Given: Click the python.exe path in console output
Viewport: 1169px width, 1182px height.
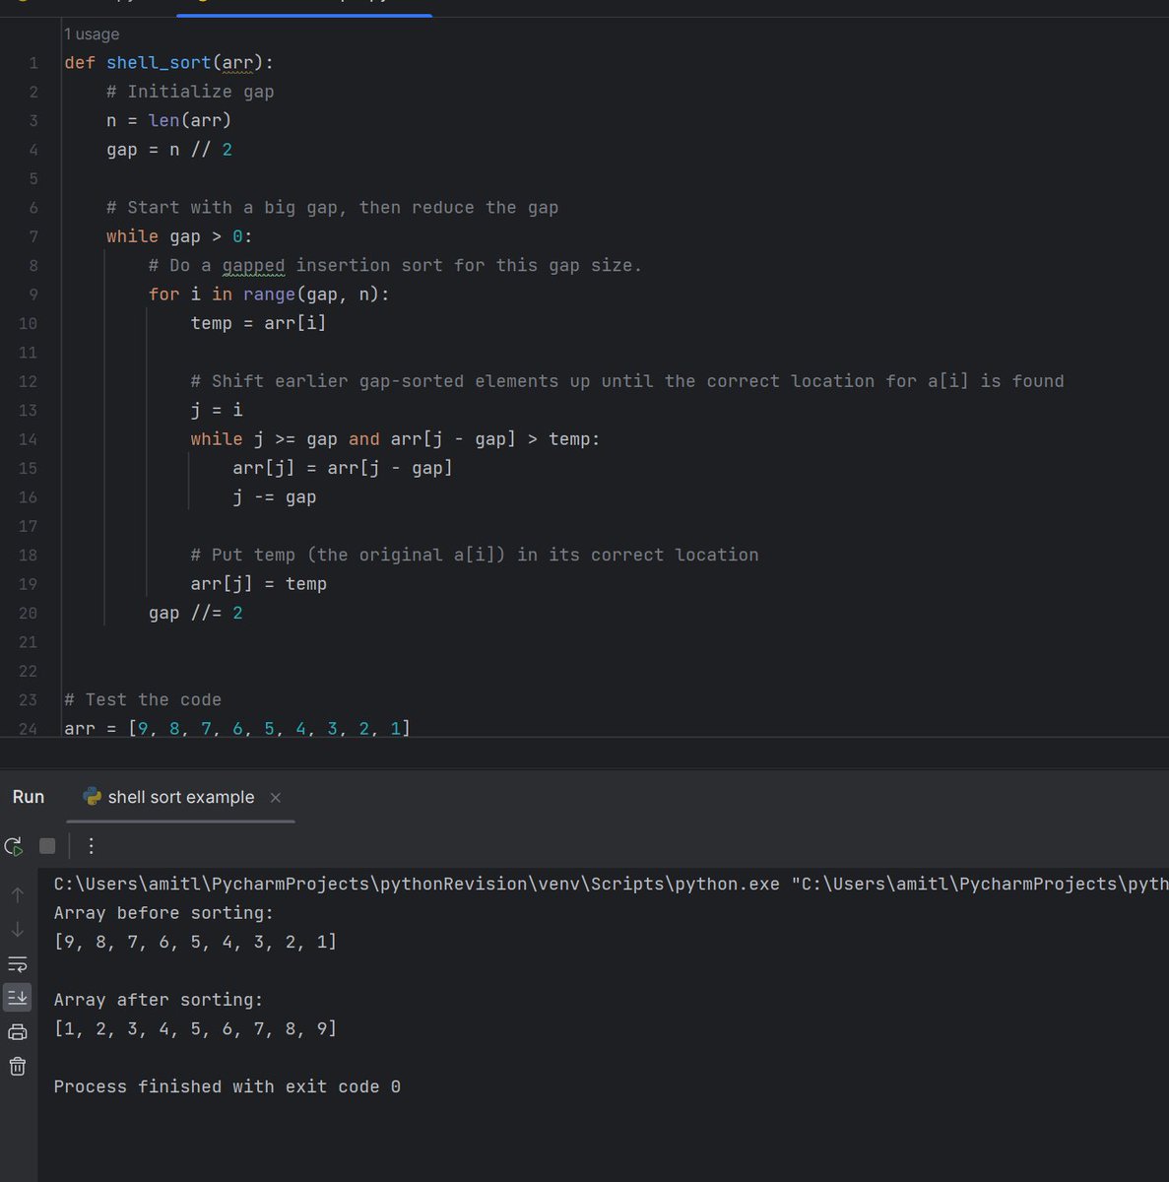Looking at the screenshot, I should (x=417, y=884).
